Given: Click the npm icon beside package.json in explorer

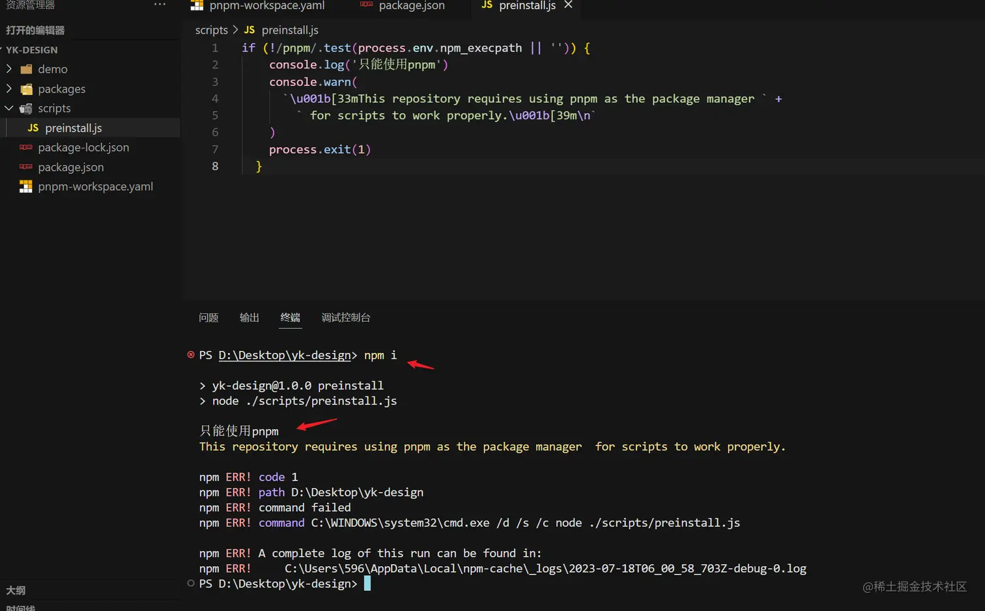Looking at the screenshot, I should point(26,167).
